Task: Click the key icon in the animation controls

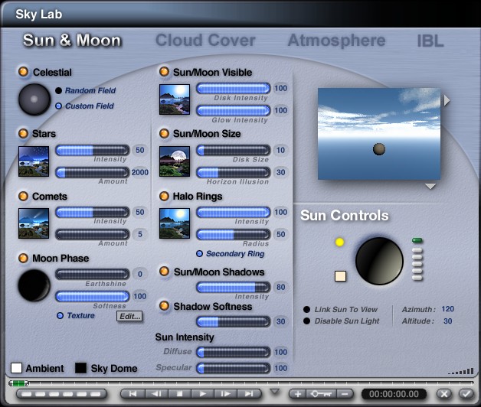Action: point(320,393)
